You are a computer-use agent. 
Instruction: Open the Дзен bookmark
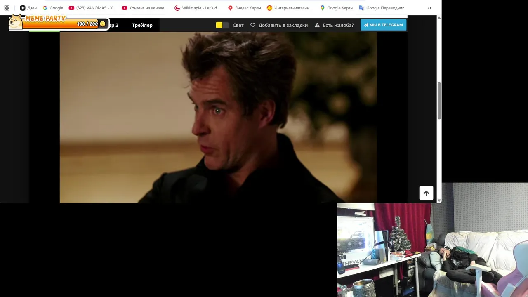click(28, 8)
